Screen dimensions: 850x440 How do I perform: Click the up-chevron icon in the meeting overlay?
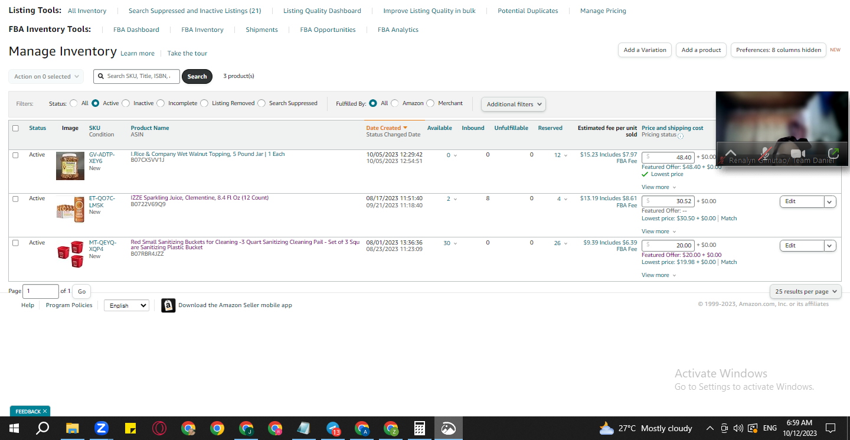click(730, 152)
